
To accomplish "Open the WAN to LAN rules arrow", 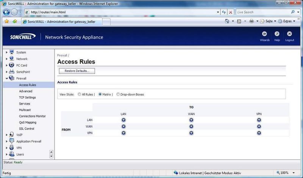I will [123, 127].
